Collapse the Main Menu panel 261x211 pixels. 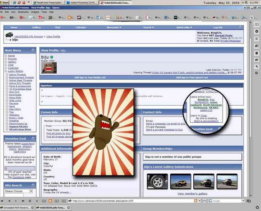[x=33, y=50]
